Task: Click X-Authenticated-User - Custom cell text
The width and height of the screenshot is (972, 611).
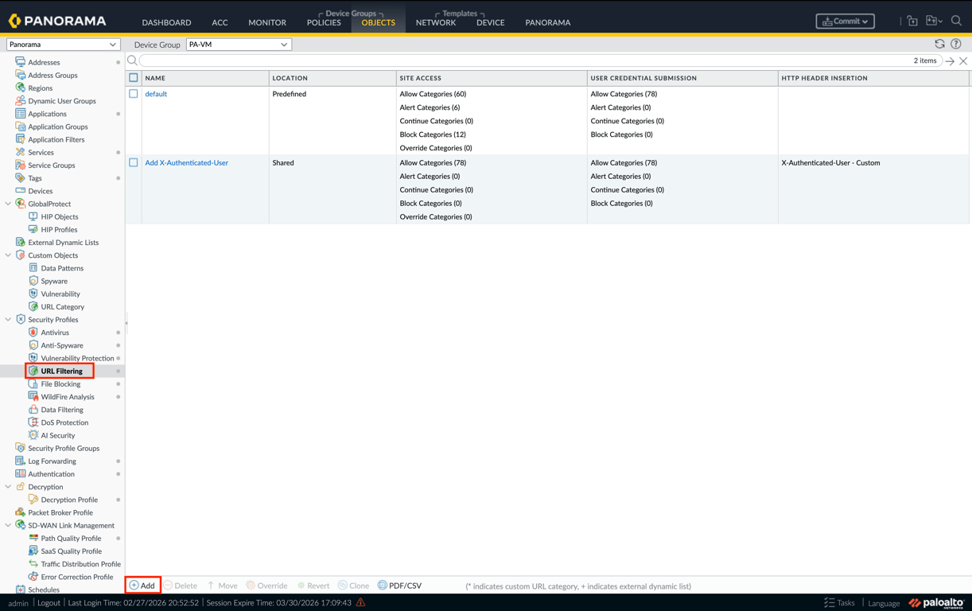Action: 830,162
